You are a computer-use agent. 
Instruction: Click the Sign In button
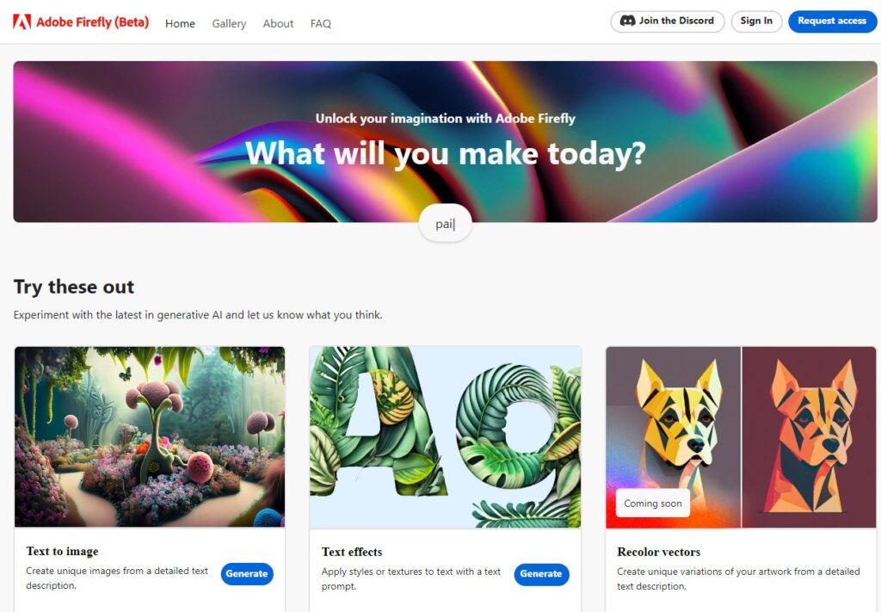(x=756, y=22)
